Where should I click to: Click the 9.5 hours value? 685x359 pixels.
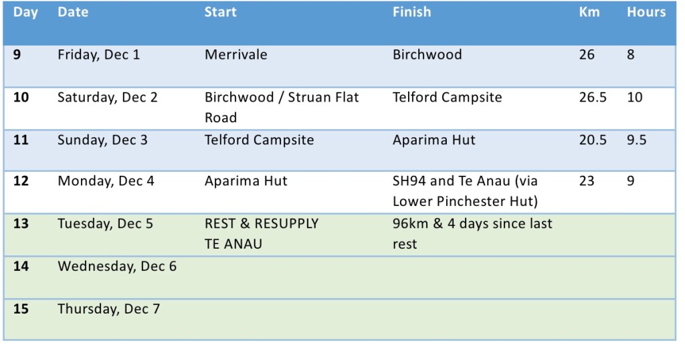636,140
